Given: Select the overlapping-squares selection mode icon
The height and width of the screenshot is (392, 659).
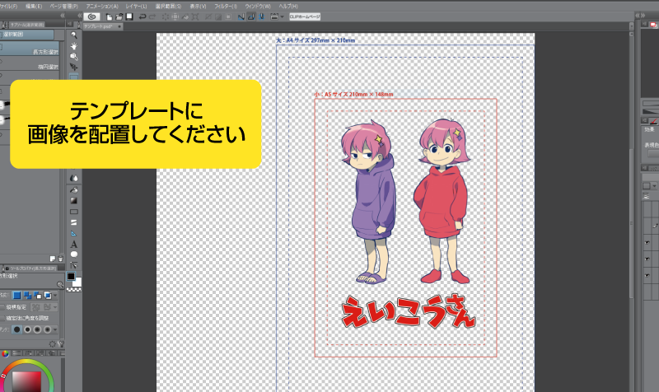Looking at the screenshot, I should coord(48,296).
